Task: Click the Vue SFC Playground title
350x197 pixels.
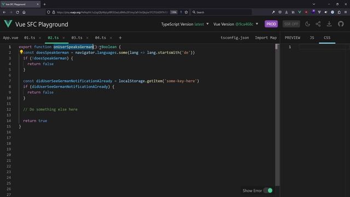Action: click(x=42, y=24)
